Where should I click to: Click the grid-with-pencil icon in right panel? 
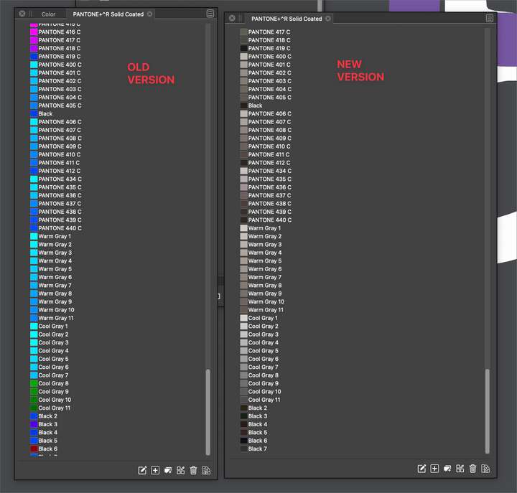tap(460, 469)
